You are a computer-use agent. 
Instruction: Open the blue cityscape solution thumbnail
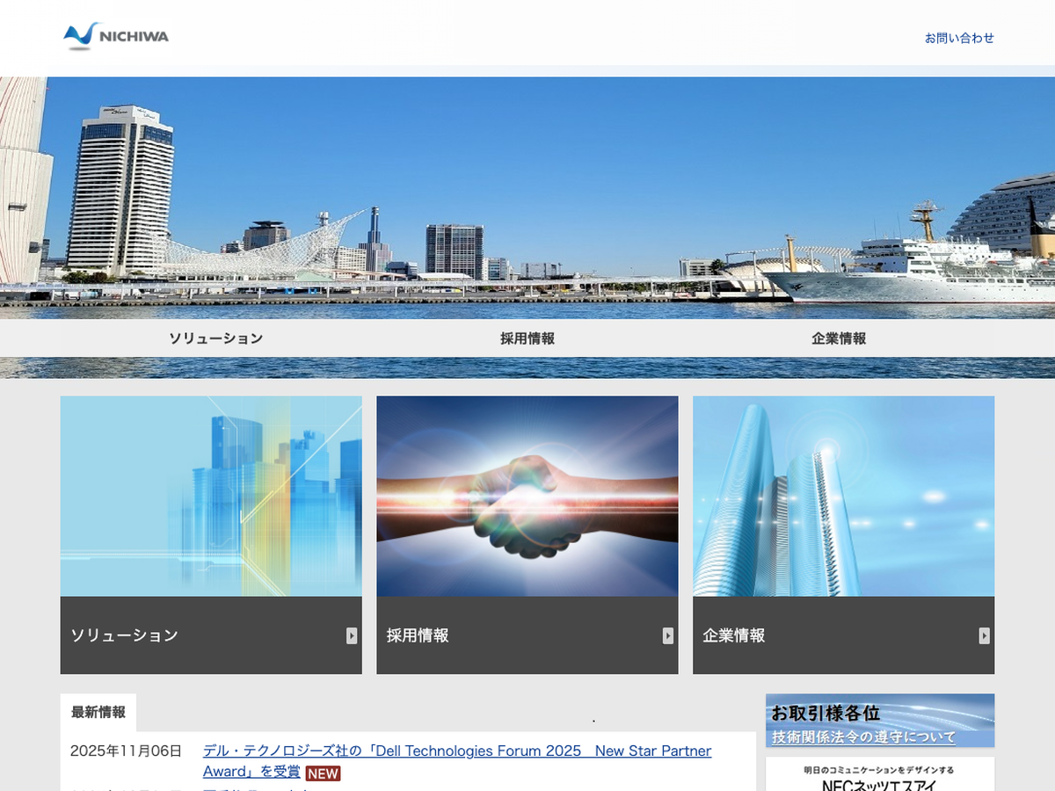(211, 497)
